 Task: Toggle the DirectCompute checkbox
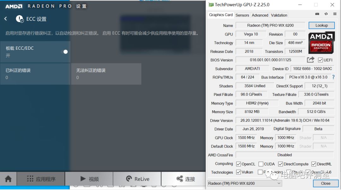click(x=280, y=164)
